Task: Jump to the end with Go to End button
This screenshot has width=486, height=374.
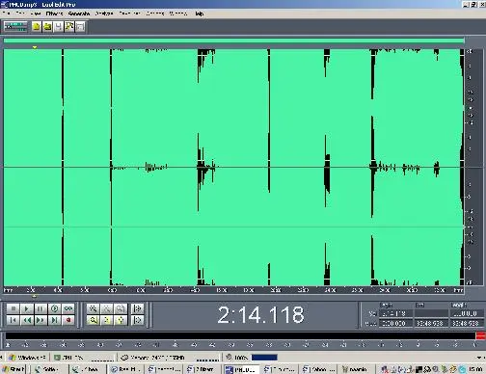Action: 55,320
